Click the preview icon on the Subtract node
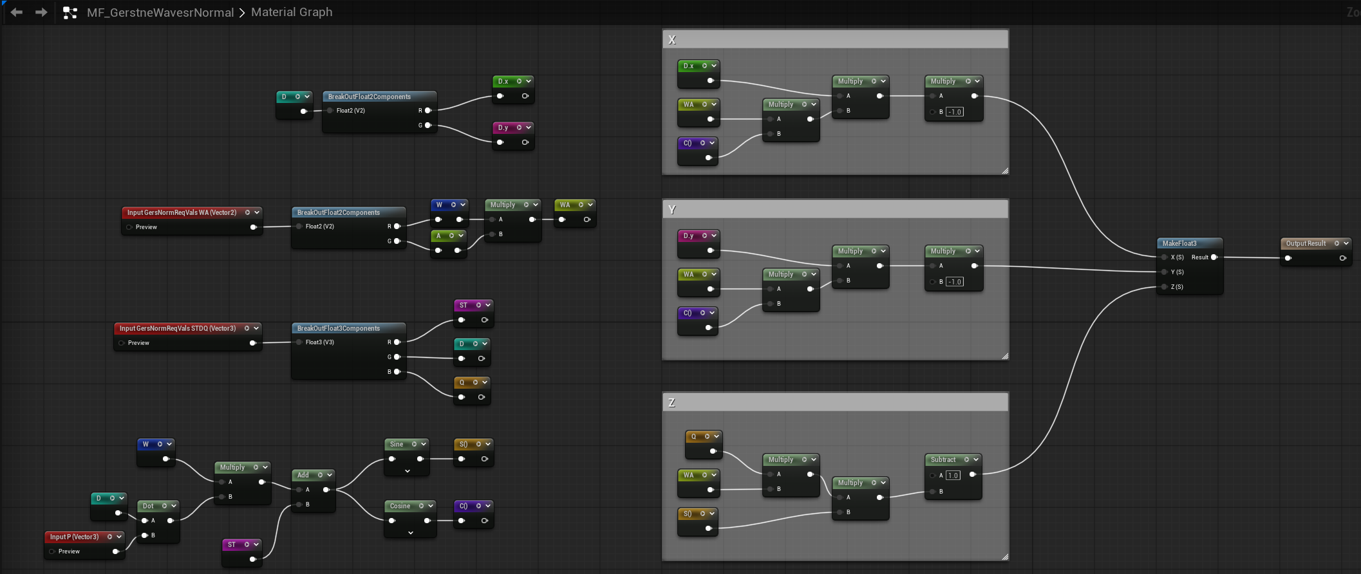Image resolution: width=1361 pixels, height=574 pixels. (966, 459)
